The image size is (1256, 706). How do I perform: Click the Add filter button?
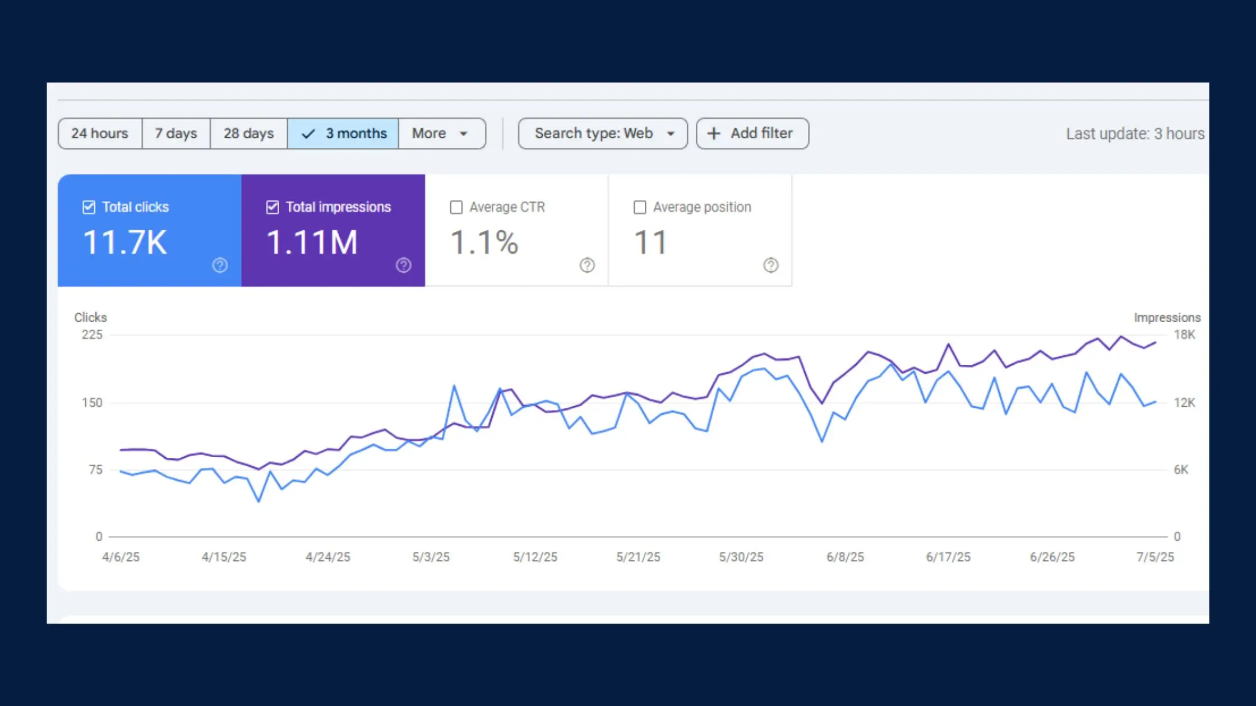pyautogui.click(x=752, y=133)
